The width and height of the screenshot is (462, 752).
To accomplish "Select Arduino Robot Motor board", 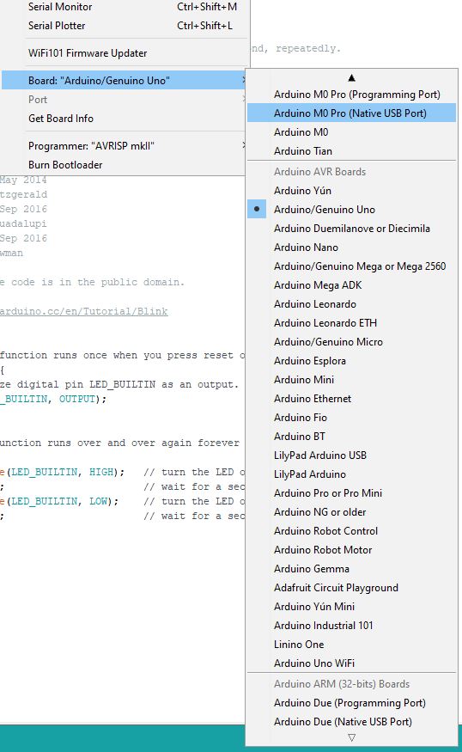I will point(351,550).
